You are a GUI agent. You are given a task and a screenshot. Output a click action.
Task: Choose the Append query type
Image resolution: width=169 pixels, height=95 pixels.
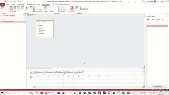pos(19,8)
